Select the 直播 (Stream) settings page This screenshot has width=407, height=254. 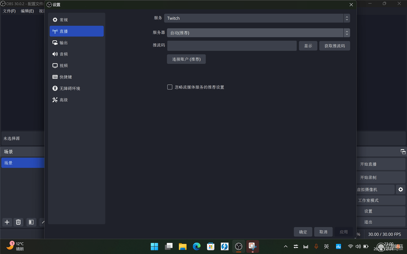(77, 31)
